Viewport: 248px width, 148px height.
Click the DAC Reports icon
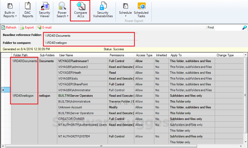pyautogui.click(x=28, y=11)
